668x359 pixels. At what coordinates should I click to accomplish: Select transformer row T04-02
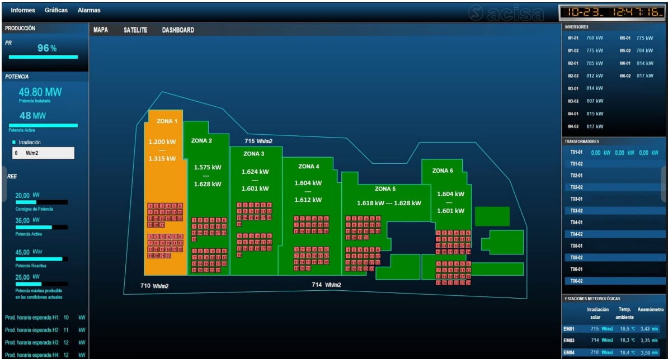click(x=614, y=234)
